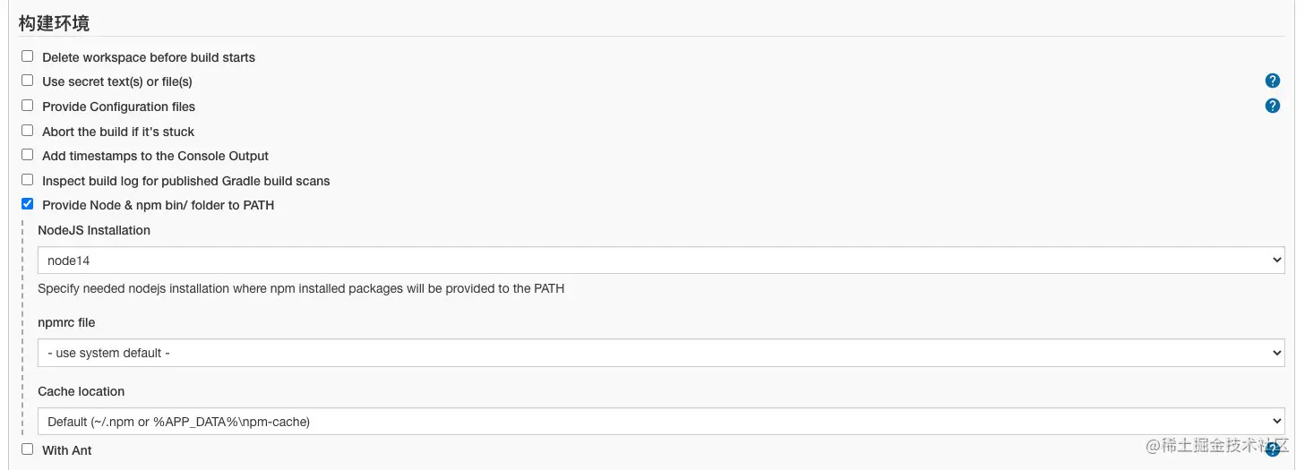
Task: Click the 构建环境 section heading
Action: (54, 23)
